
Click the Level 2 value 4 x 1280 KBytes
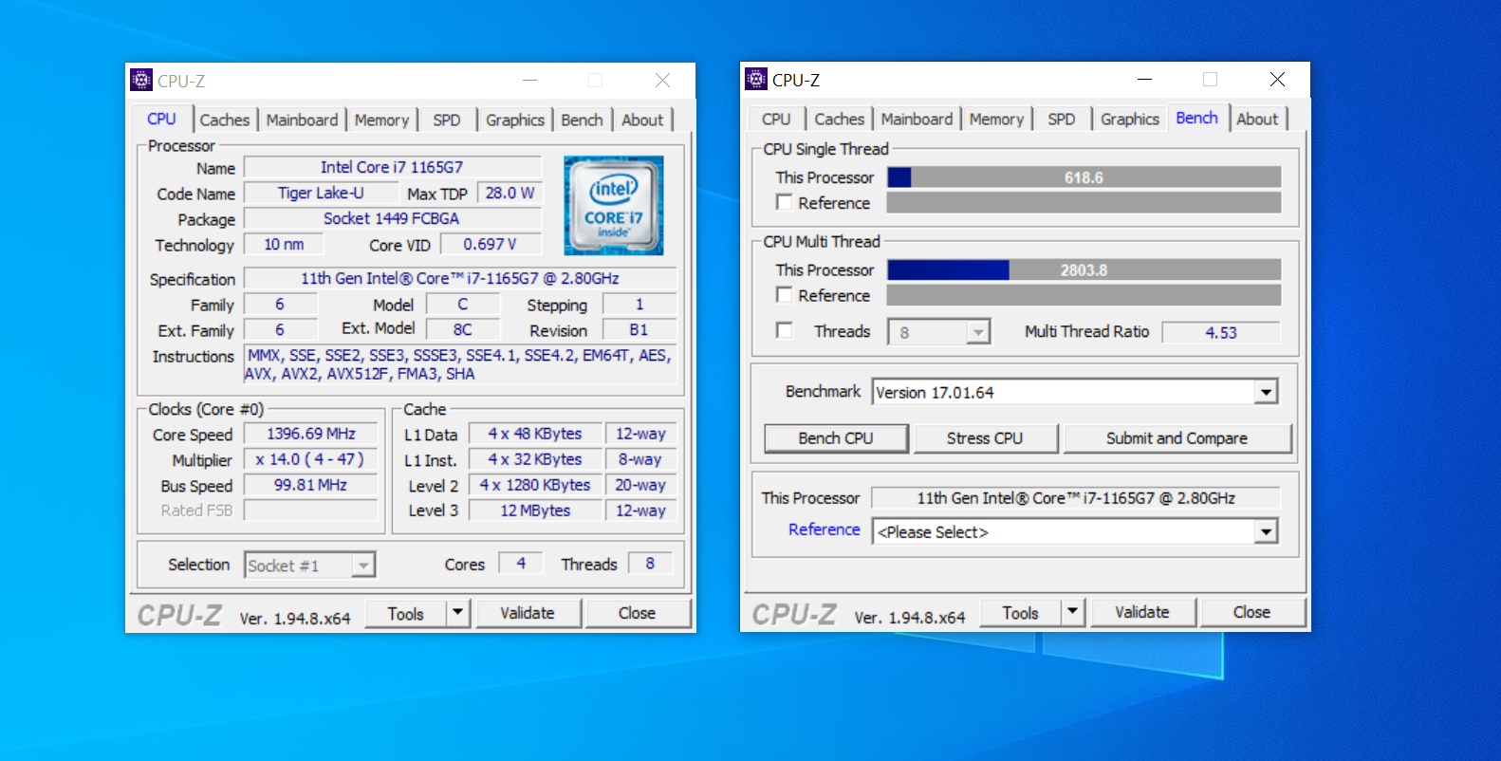(535, 485)
